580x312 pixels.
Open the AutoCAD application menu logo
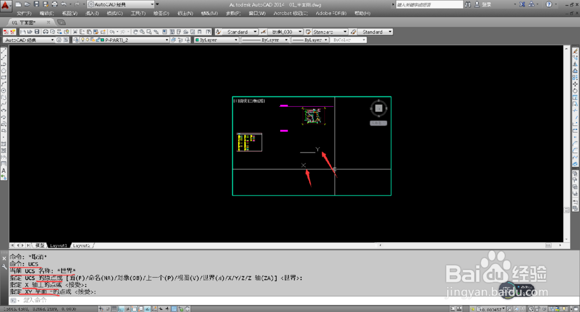click(x=5, y=5)
